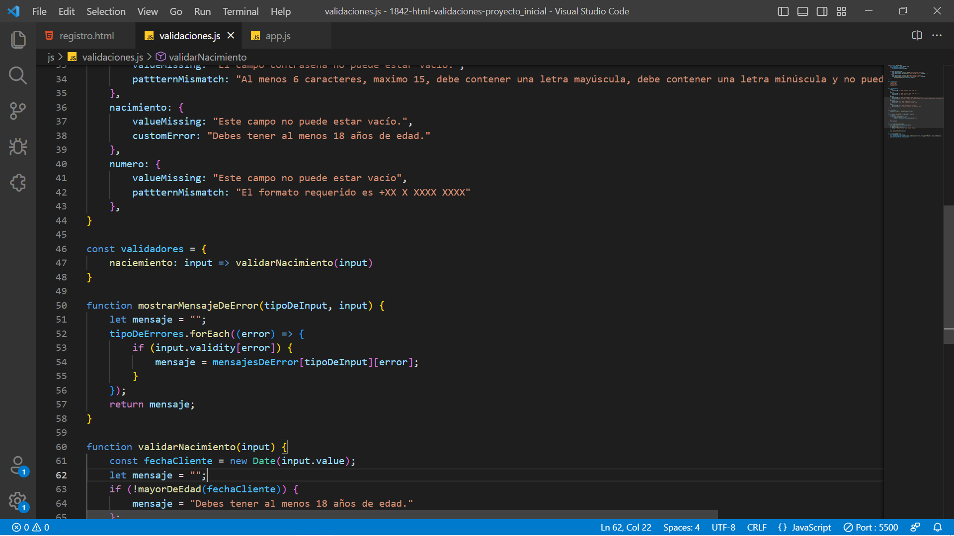Change the CRLF end of line sequence
Image resolution: width=954 pixels, height=536 pixels.
(757, 528)
